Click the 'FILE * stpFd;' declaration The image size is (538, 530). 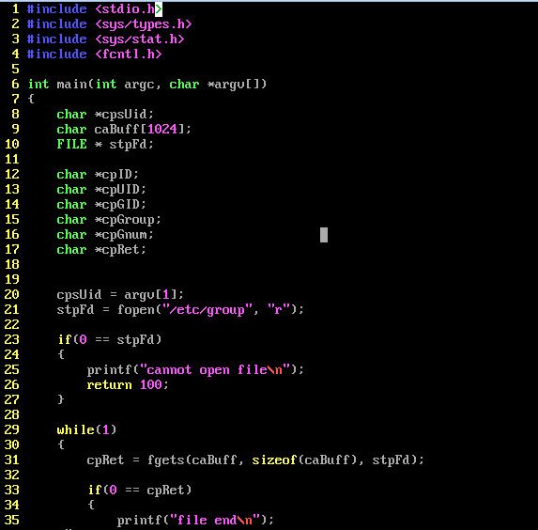[x=105, y=145]
